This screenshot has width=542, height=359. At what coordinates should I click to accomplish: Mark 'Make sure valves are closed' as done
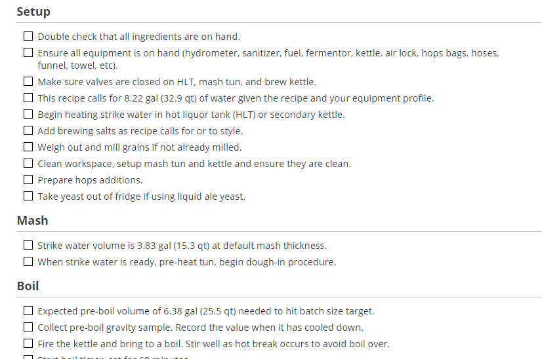(x=28, y=82)
